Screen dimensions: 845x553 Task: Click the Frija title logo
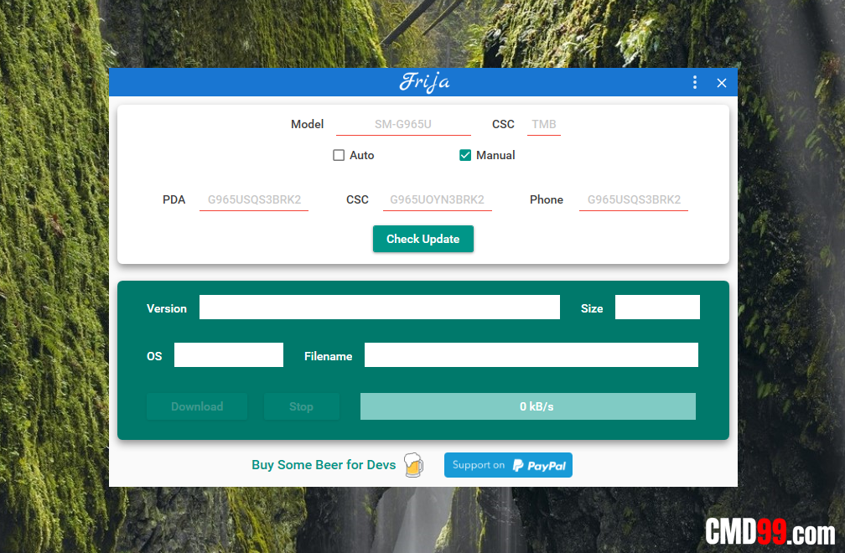(425, 82)
